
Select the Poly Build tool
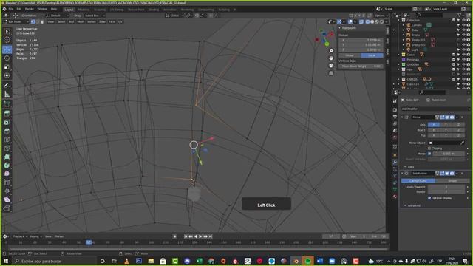(x=7, y=157)
